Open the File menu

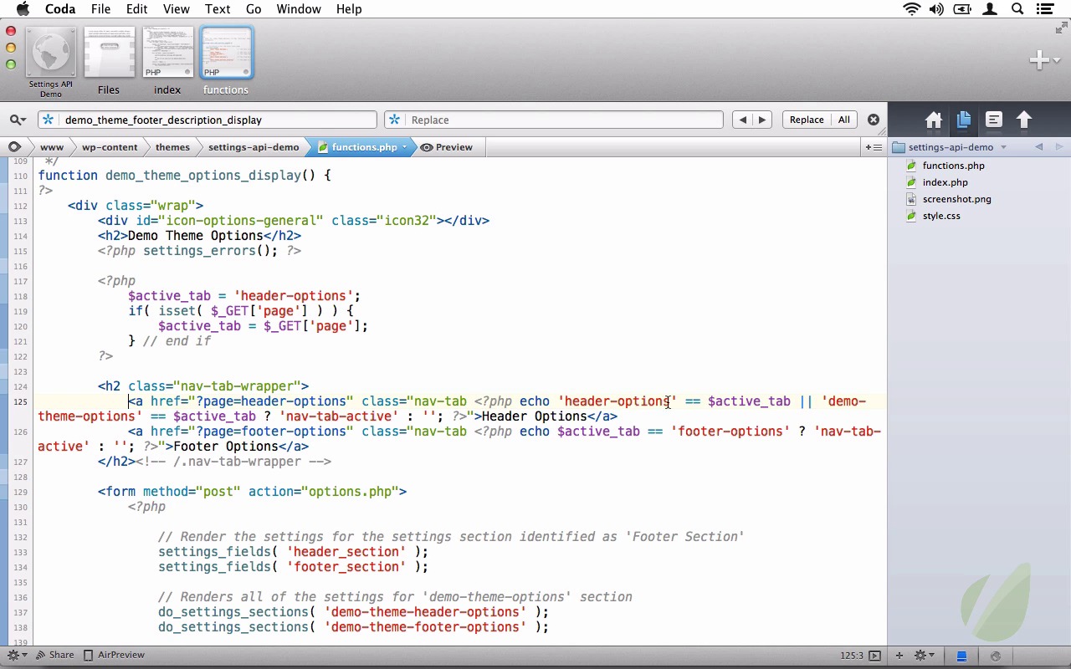pyautogui.click(x=100, y=9)
